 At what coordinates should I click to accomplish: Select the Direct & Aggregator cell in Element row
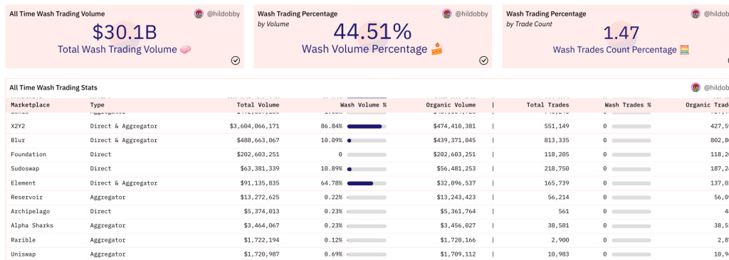124,183
